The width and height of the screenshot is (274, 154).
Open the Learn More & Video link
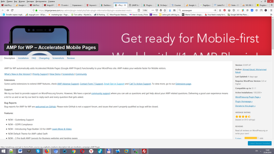pyautogui.click(x=62, y=129)
